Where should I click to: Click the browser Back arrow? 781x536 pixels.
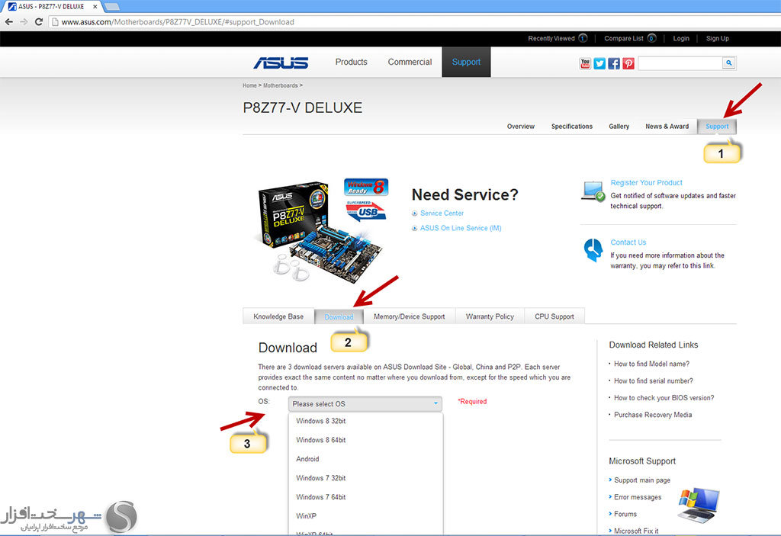click(x=8, y=22)
